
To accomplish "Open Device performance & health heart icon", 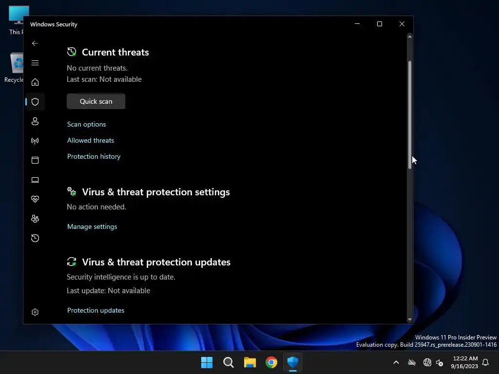I will [x=35, y=199].
